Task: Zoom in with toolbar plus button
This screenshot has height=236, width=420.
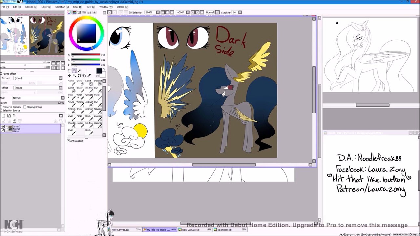Action: [x=167, y=12]
